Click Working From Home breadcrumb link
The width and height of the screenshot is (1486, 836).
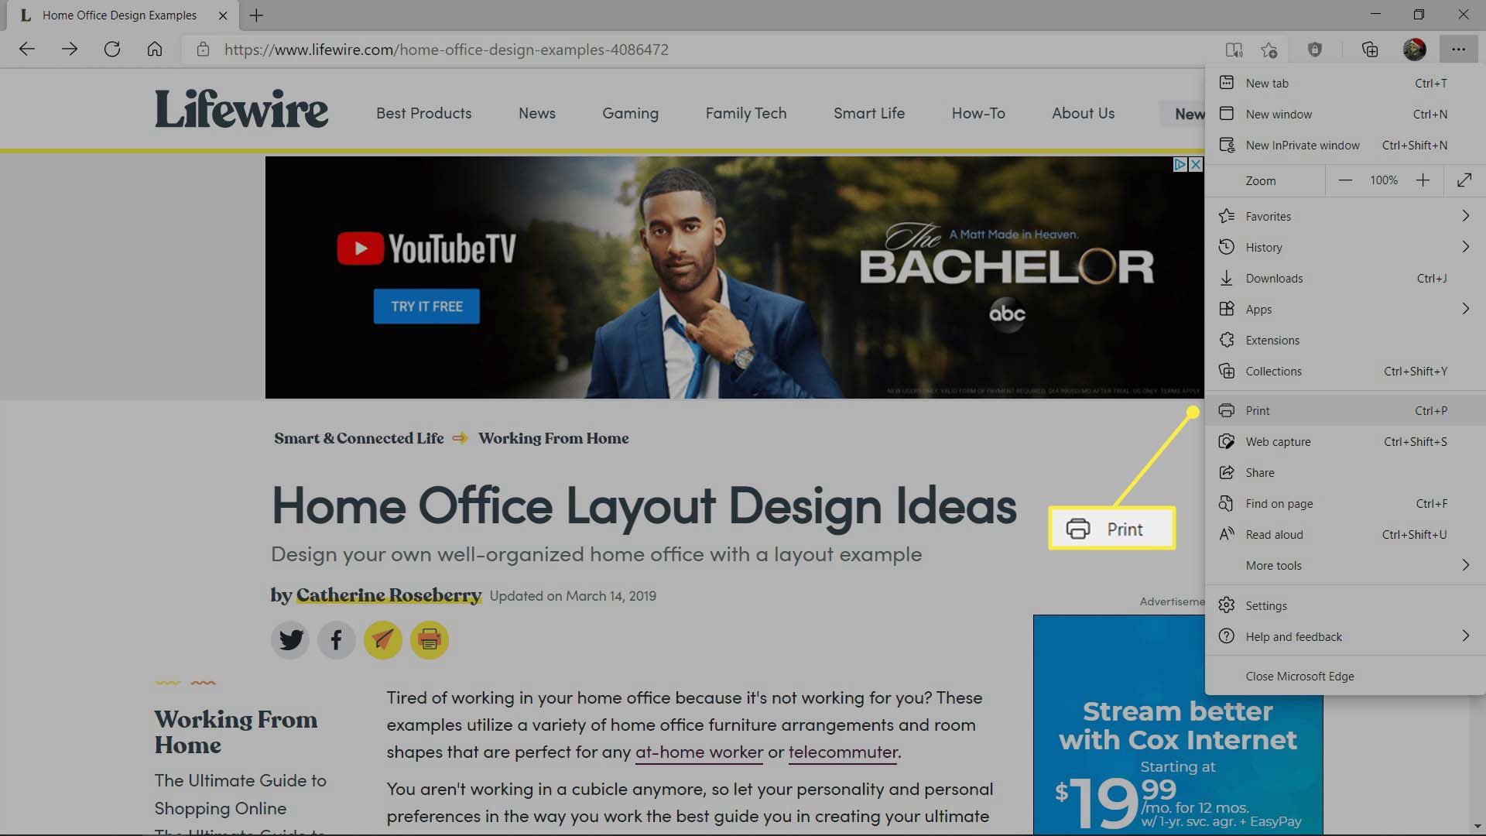point(553,438)
